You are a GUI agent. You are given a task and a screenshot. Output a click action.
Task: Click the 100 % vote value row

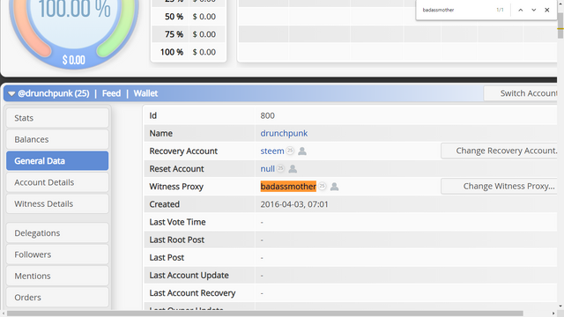point(189,52)
